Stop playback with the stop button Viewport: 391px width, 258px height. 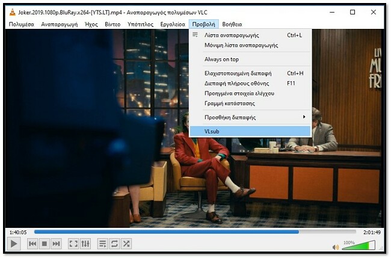click(45, 244)
